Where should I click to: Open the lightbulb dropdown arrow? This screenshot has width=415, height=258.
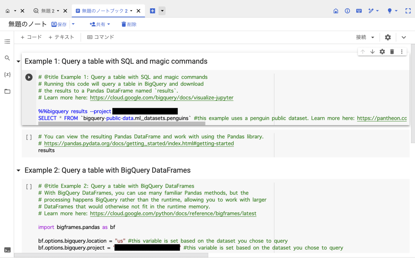click(x=396, y=11)
